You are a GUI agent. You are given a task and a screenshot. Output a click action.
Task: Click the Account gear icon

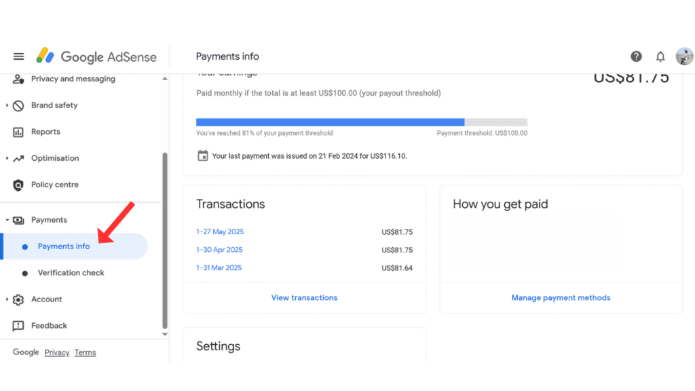18,299
